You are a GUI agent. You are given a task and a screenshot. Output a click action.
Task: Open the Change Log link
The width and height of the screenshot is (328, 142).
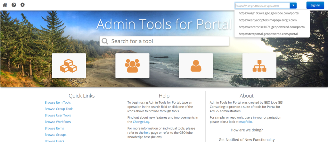pyautogui.click(x=141, y=122)
